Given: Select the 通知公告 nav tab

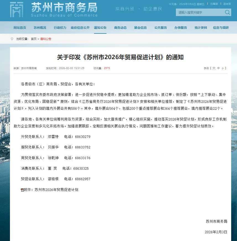Looking at the screenshot, I should pos(100,28).
